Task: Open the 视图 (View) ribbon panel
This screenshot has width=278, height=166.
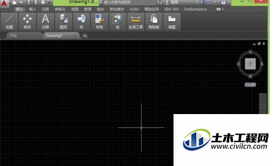Action: pos(172,21)
